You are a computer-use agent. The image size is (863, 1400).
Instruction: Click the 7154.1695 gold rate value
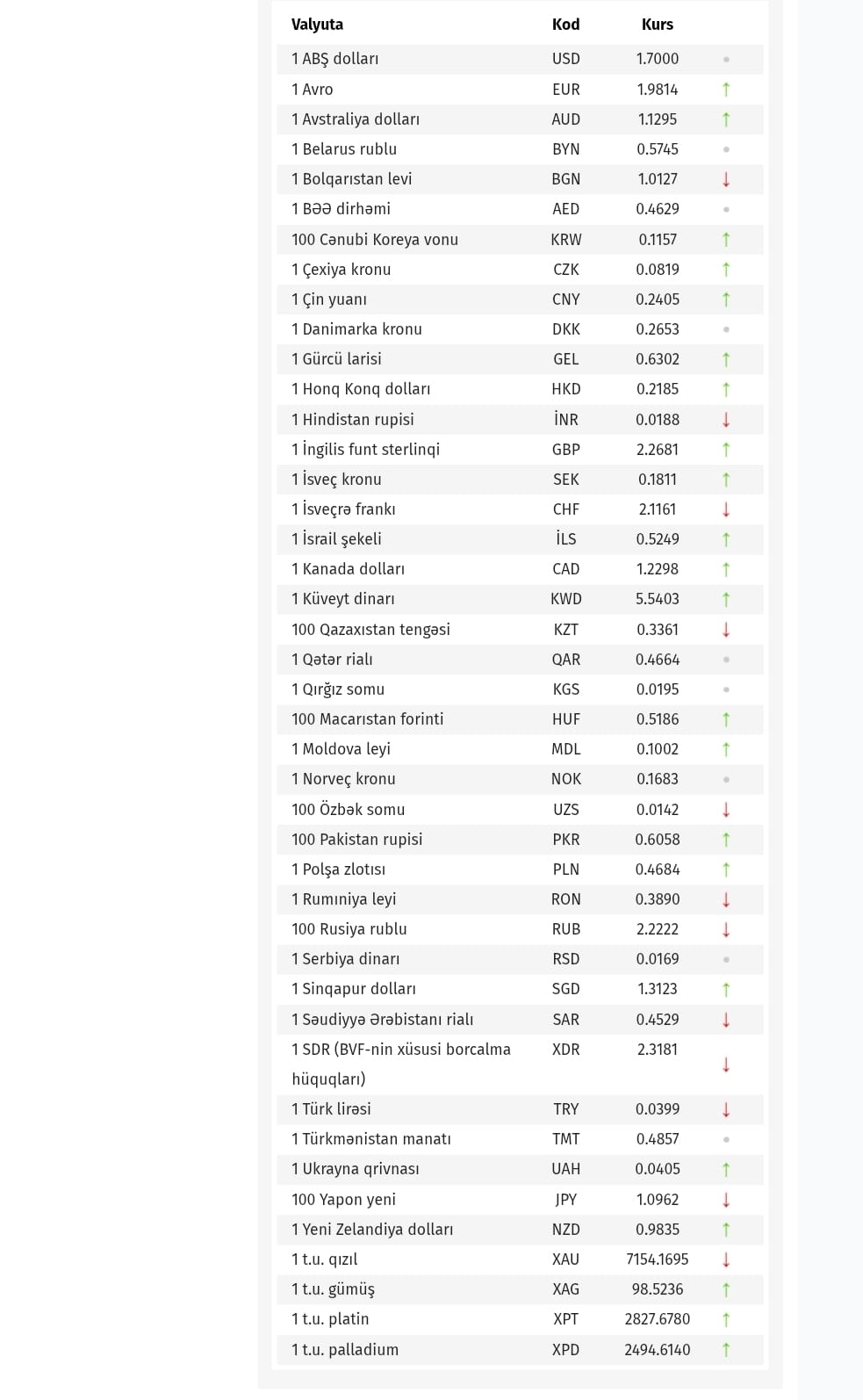pyautogui.click(x=657, y=1259)
